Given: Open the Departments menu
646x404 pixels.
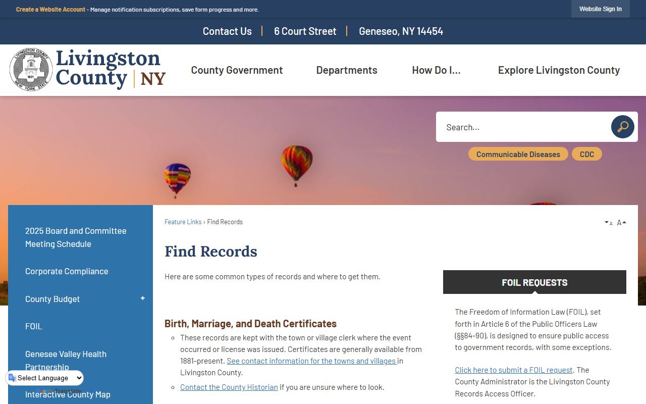Looking at the screenshot, I should click(347, 70).
